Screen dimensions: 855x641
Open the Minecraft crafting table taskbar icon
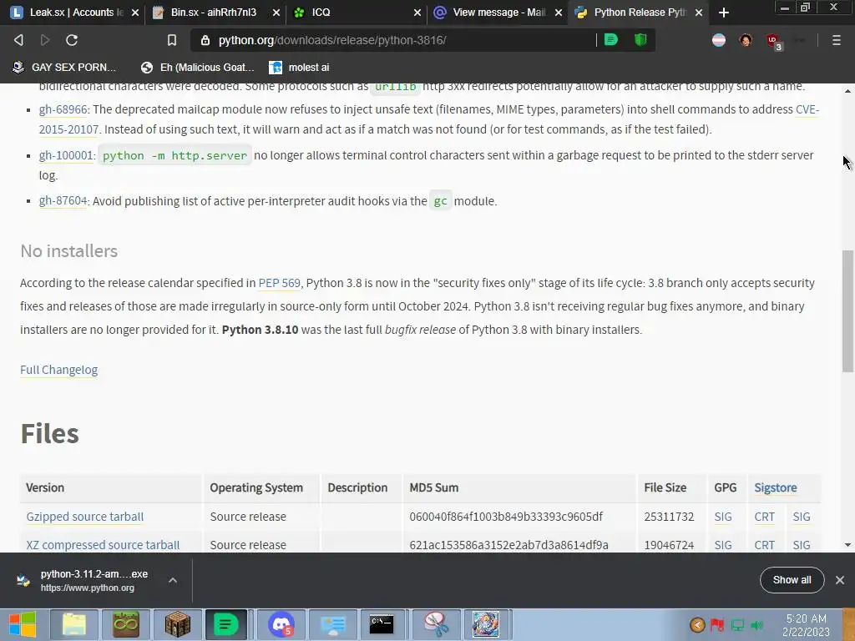coord(177,624)
